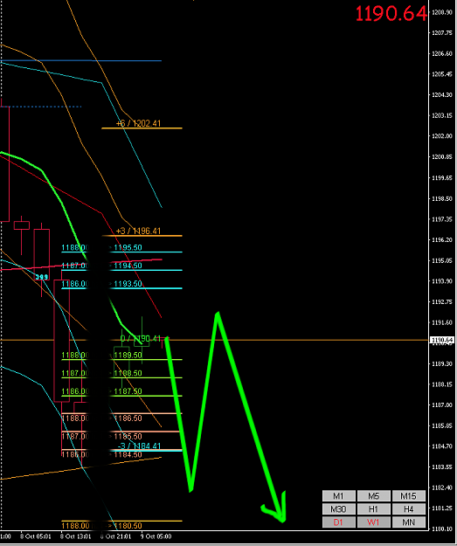Change chart to H1 timeframe
The width and height of the screenshot is (457, 546).
click(373, 509)
